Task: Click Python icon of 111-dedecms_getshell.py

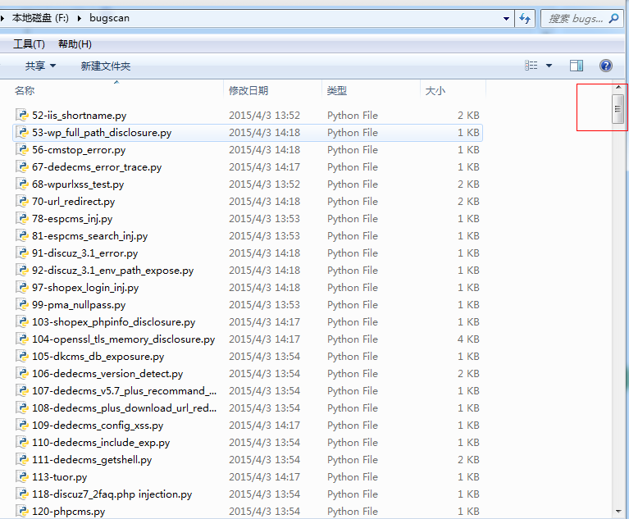Action: point(22,460)
